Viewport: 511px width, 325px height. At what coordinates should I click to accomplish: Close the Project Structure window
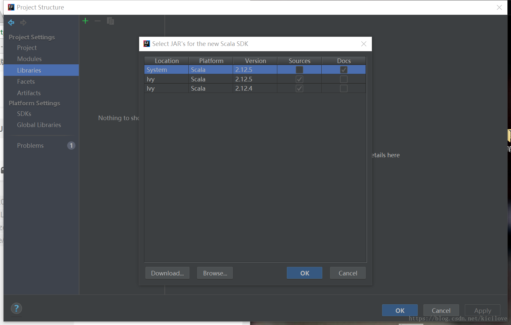(499, 7)
